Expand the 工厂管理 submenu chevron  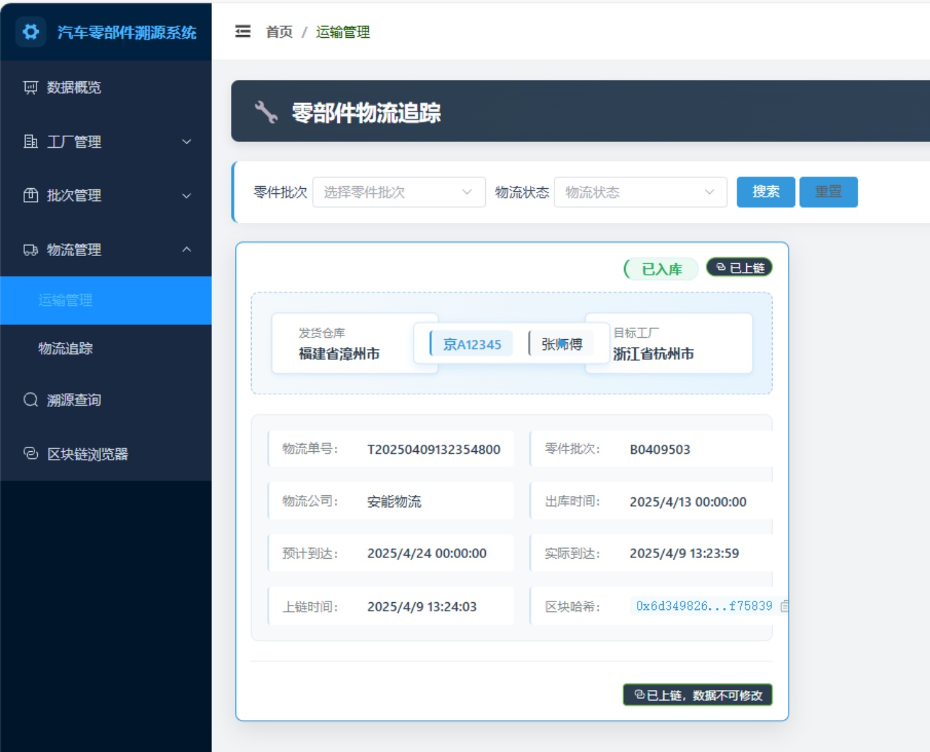(186, 141)
